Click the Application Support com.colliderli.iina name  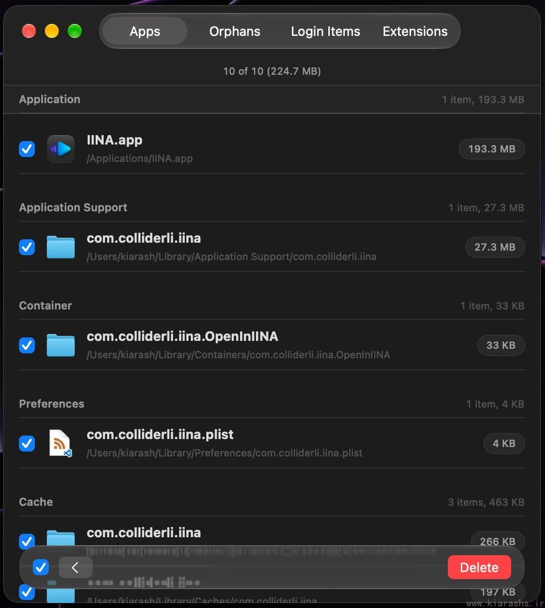143,238
